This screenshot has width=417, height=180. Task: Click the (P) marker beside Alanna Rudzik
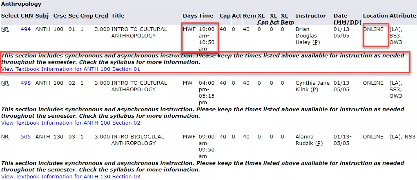point(319,143)
